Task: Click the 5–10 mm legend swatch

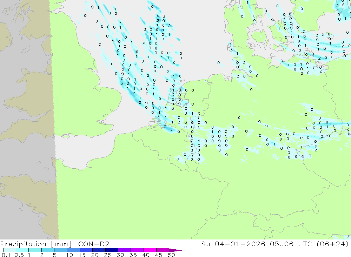Action: 61,250
